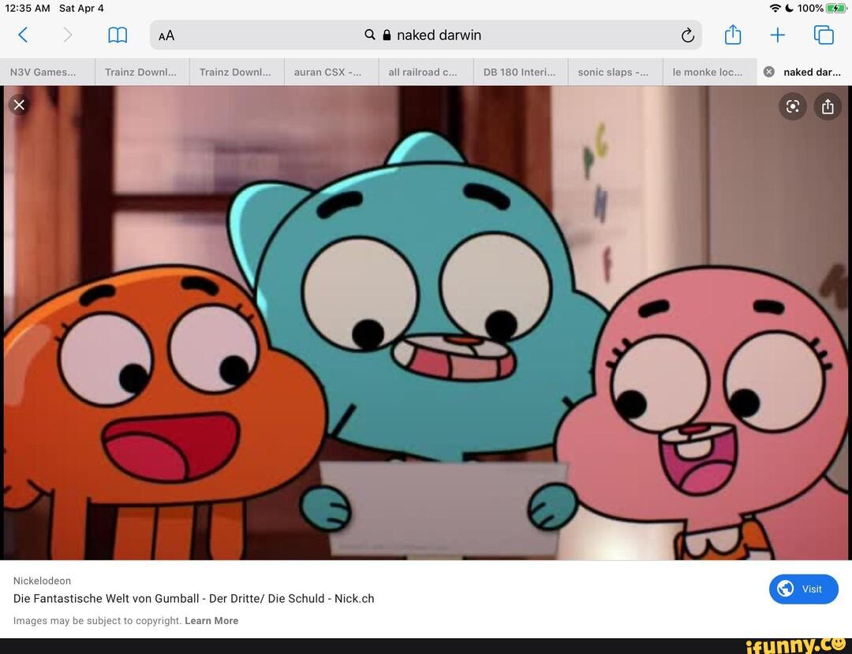Switch to the 'DB 180 Interi...' tab
The height and width of the screenshot is (654, 852).
point(520,72)
